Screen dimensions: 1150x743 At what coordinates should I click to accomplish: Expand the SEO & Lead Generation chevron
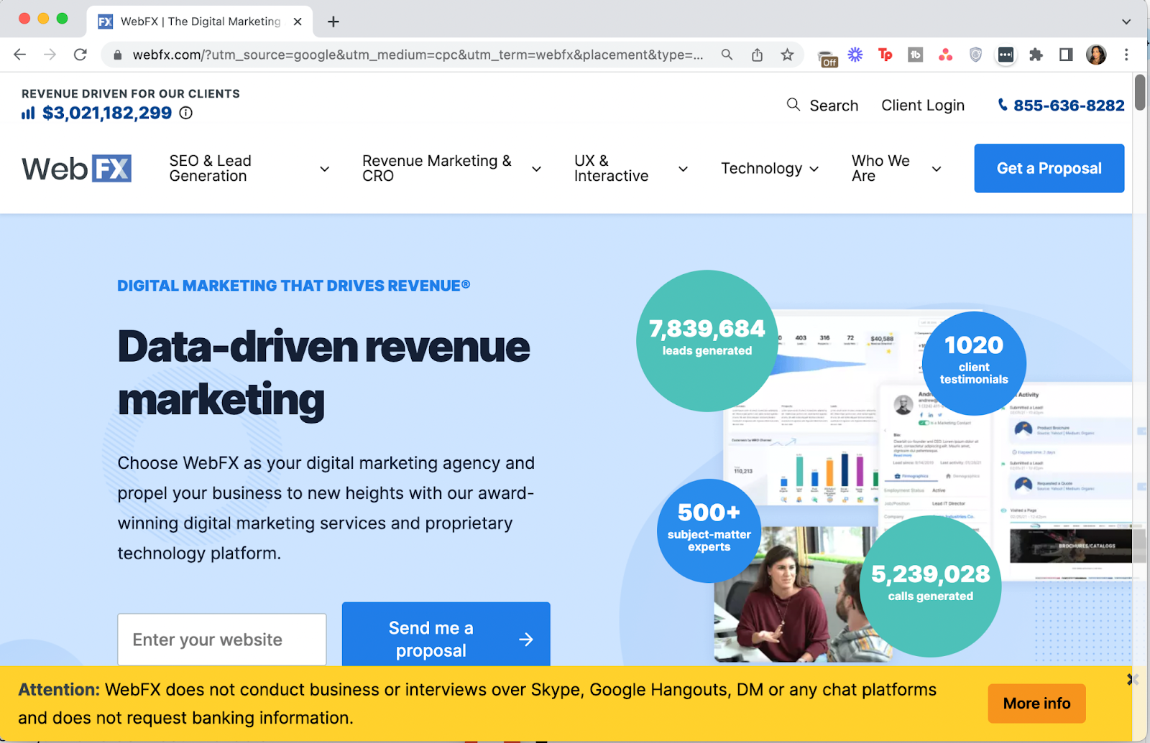point(325,169)
